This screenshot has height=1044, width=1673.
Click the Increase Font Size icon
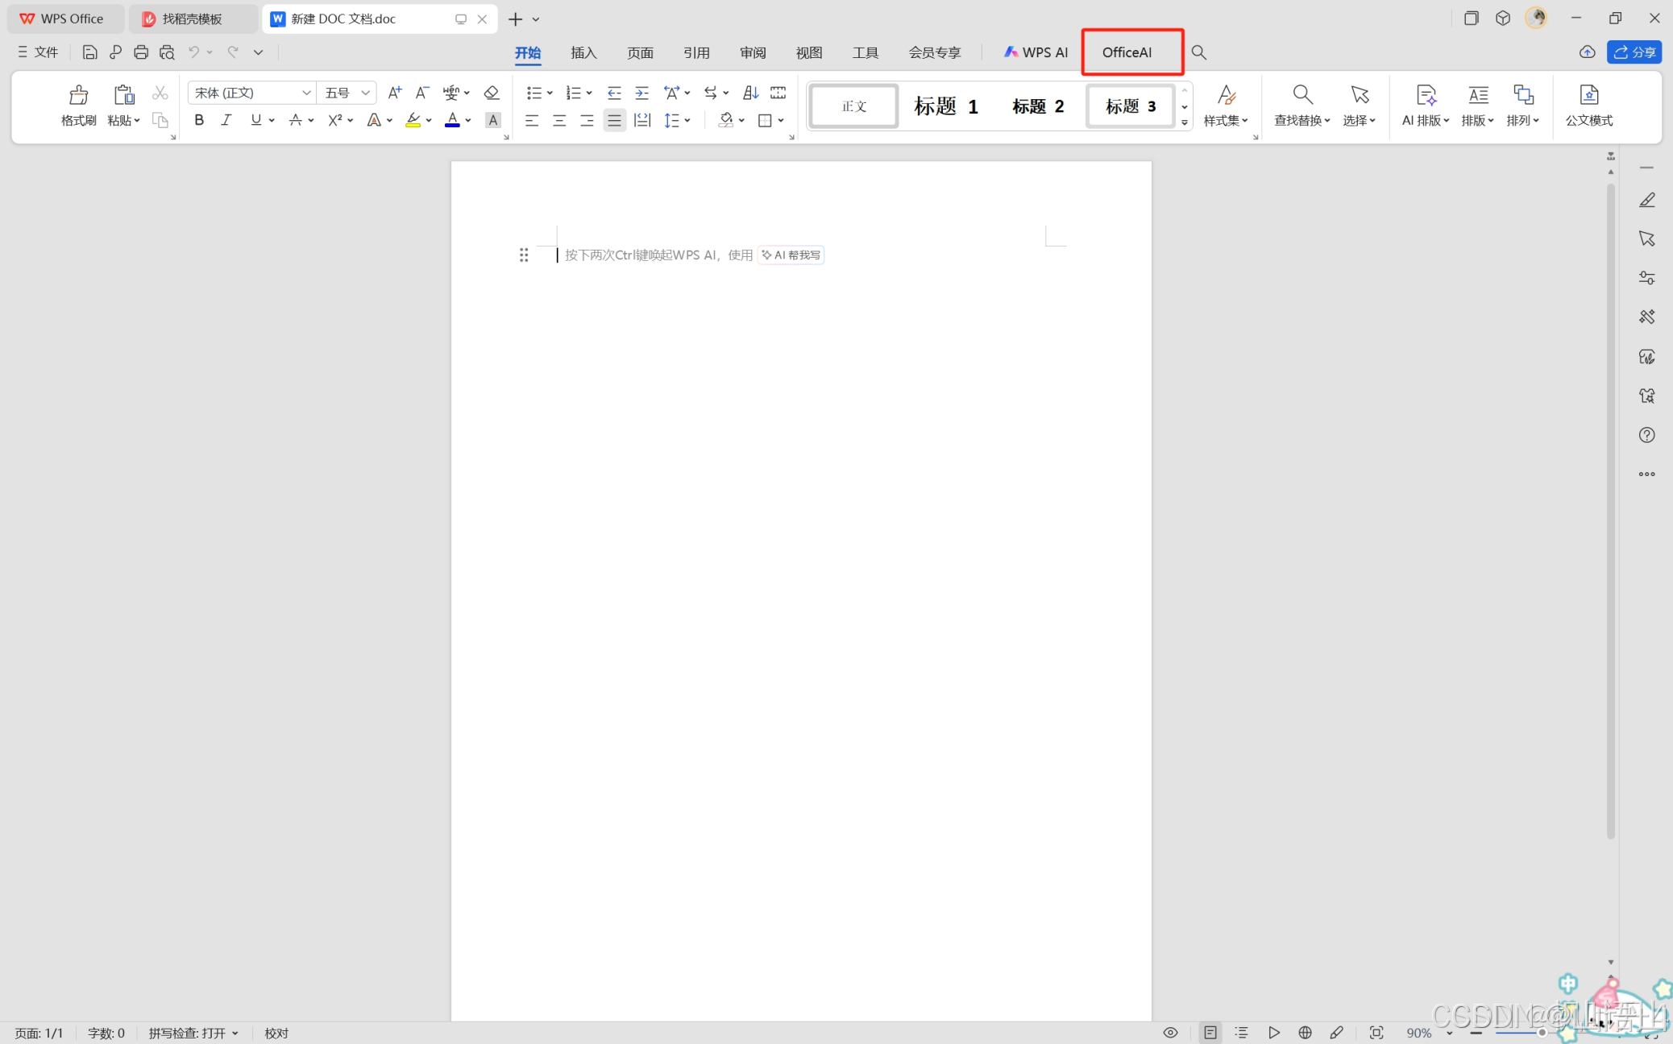(394, 93)
